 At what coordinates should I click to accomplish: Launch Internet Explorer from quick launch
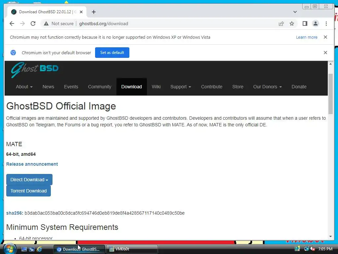click(39, 249)
